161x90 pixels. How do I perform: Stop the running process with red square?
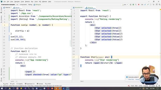pos(139,4)
